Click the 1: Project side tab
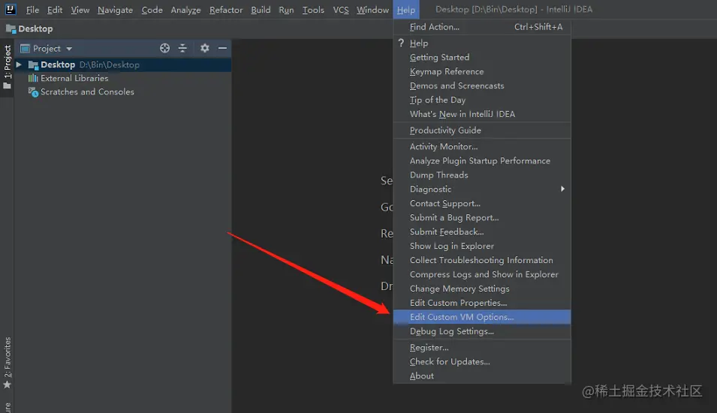This screenshot has height=413, width=717. pyautogui.click(x=7, y=67)
